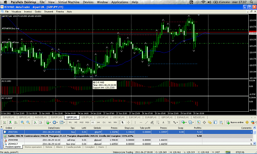
Task: Open the periods clock dropdown
Action: pos(55,122)
